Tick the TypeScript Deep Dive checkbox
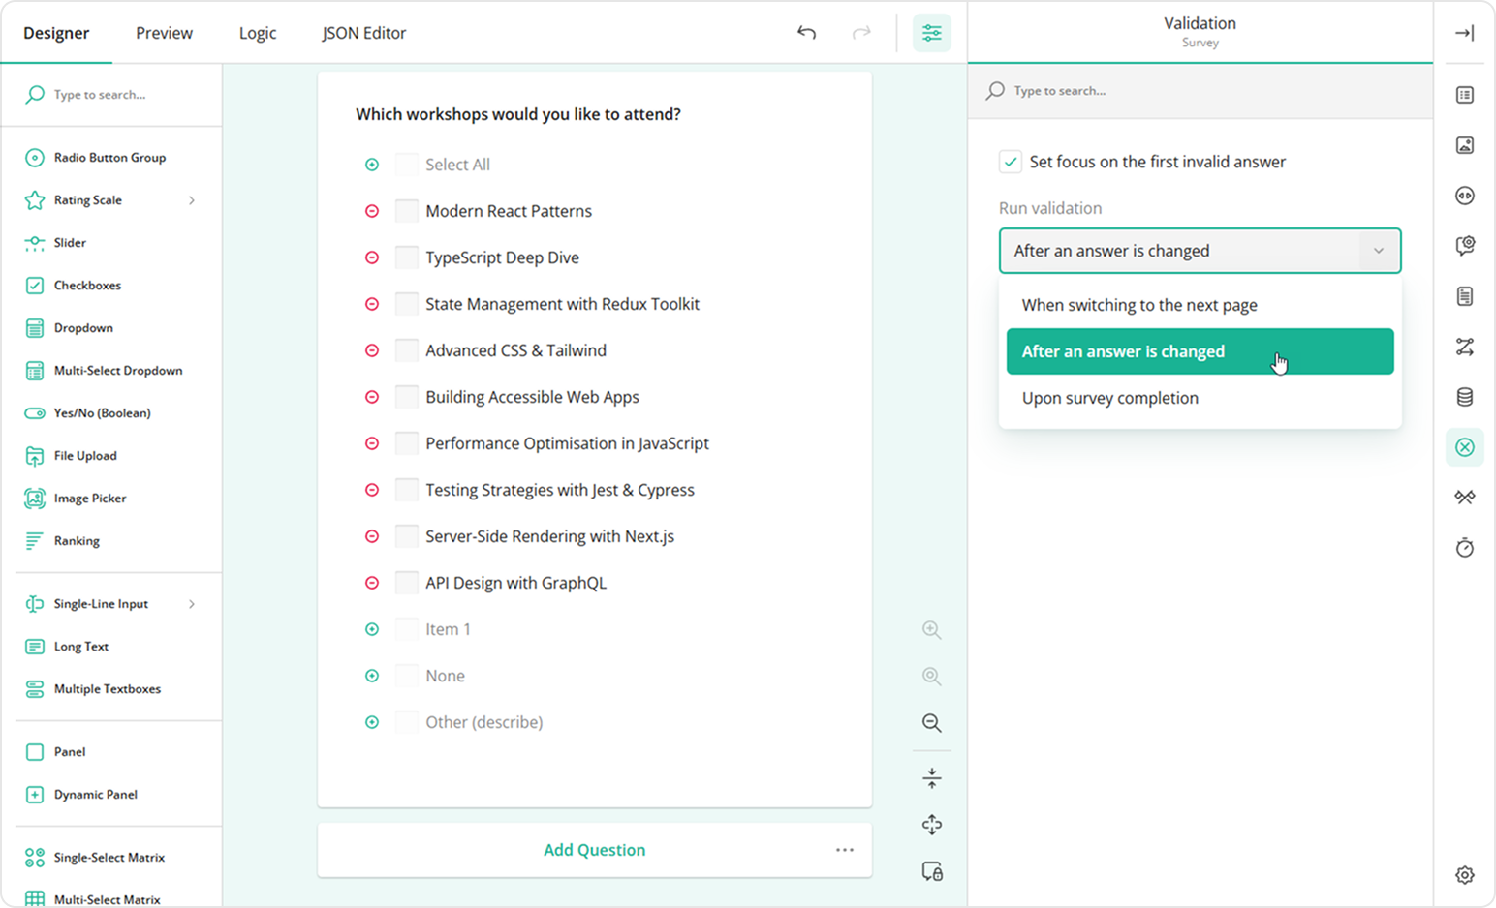Image resolution: width=1496 pixels, height=908 pixels. (x=407, y=257)
